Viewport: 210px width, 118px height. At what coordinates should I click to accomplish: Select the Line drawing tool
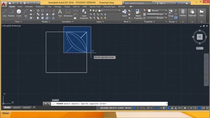pyautogui.click(x=4, y=13)
